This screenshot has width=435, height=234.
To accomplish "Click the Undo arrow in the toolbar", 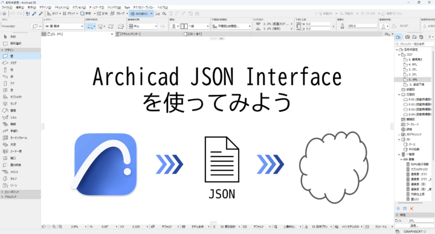I will pos(13,13).
